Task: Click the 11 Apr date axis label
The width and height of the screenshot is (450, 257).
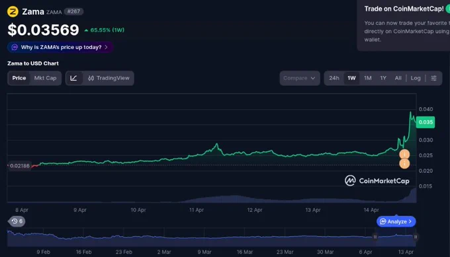Action: click(197, 210)
